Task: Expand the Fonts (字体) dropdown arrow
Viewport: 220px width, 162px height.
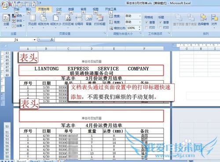Action: [x=24, y=21]
